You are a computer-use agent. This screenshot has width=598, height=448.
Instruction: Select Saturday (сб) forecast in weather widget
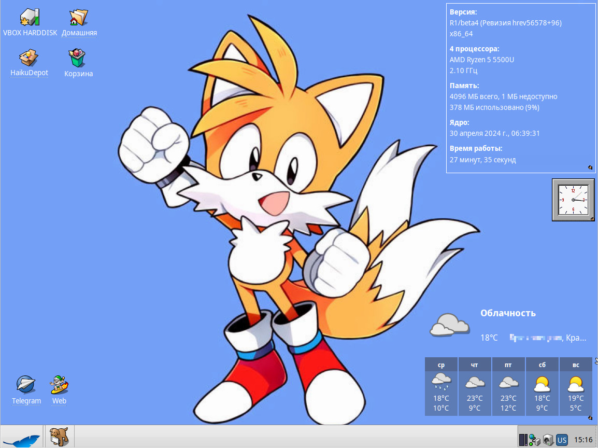pyautogui.click(x=542, y=386)
